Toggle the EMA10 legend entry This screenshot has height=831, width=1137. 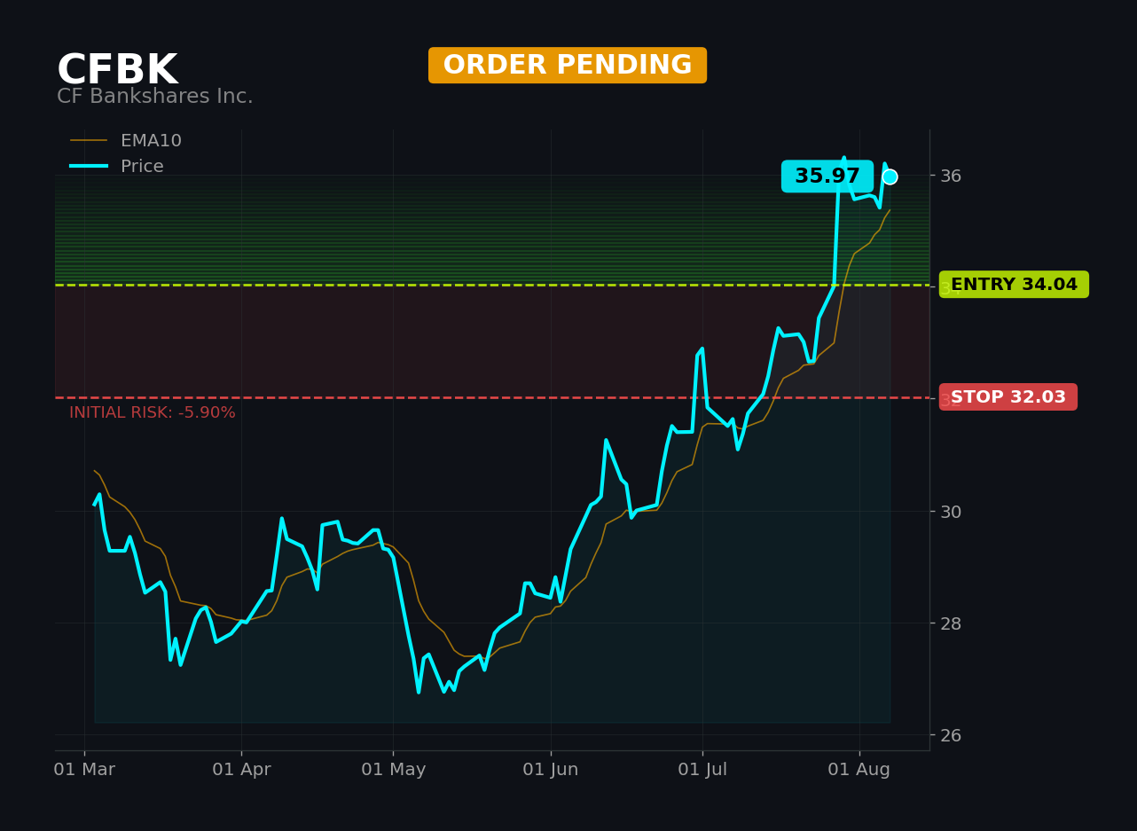click(126, 141)
